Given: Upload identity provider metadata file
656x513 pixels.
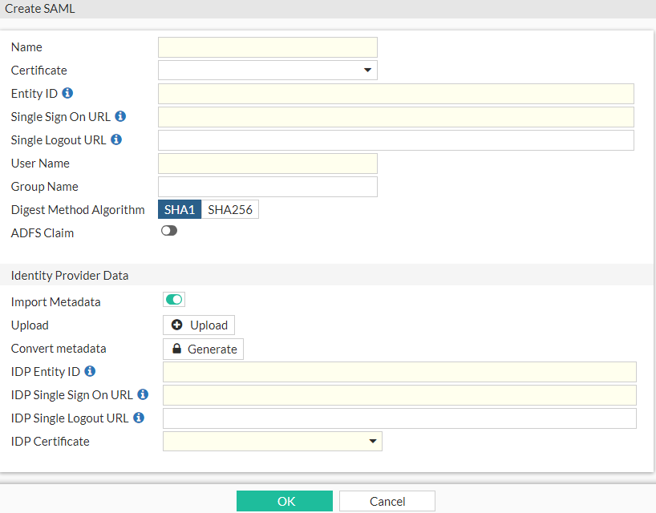Looking at the screenshot, I should tap(198, 325).
